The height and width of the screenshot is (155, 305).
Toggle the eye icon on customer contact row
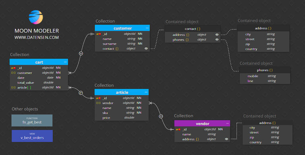click(146, 49)
